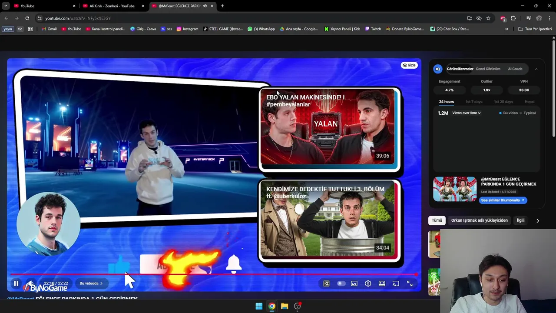Toggle the autoplay switch in the player
The width and height of the screenshot is (556, 313).
coord(341,283)
